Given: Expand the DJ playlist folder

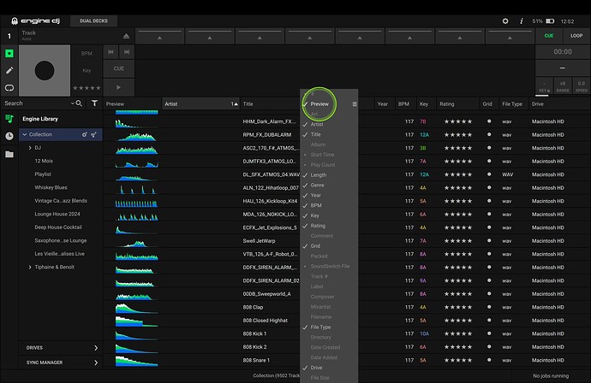Looking at the screenshot, I should click(x=30, y=148).
